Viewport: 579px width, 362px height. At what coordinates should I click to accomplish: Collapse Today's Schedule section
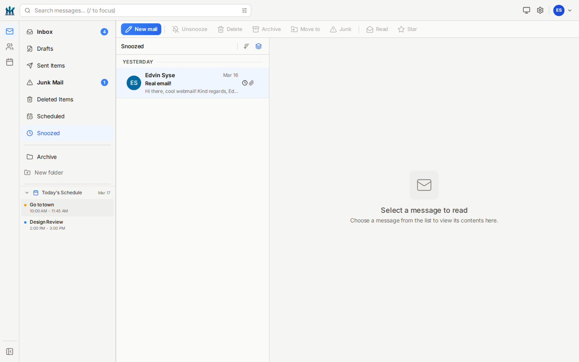pos(27,193)
